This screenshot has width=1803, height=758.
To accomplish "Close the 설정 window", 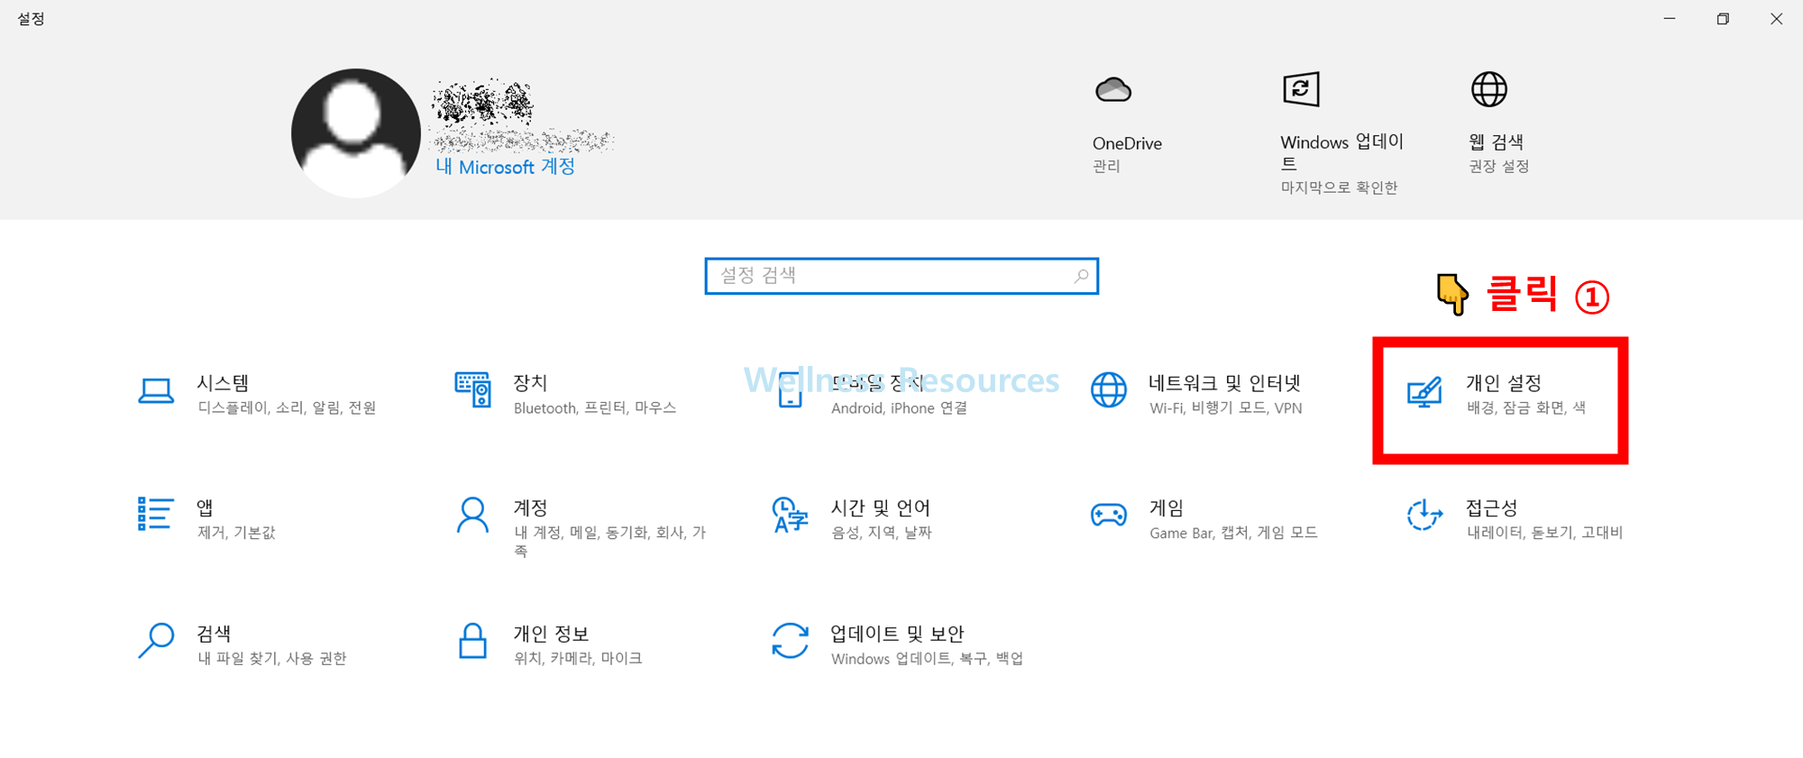I will (1776, 18).
